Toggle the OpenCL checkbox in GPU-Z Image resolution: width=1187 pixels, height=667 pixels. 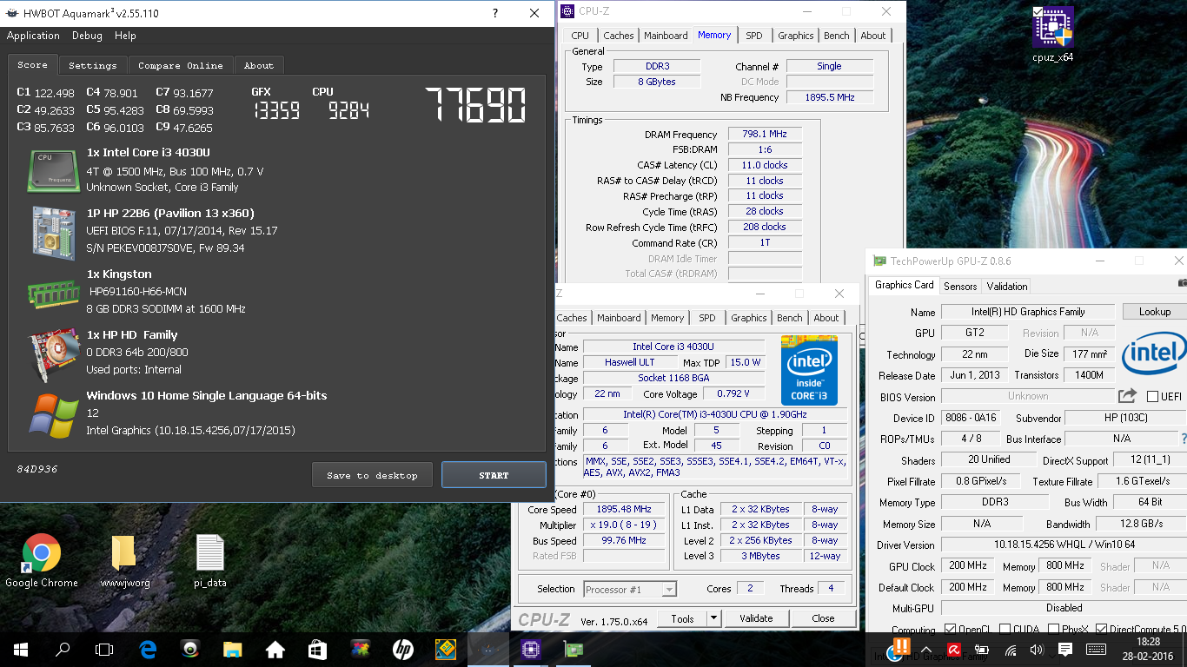(x=949, y=630)
